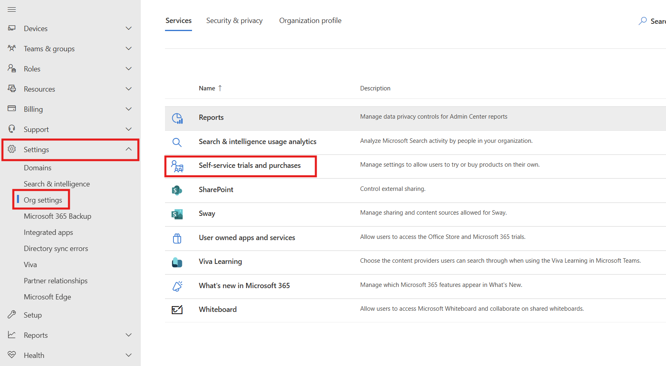Click the What's new megaphone icon
Viewport: 666px width, 366px height.
click(177, 286)
